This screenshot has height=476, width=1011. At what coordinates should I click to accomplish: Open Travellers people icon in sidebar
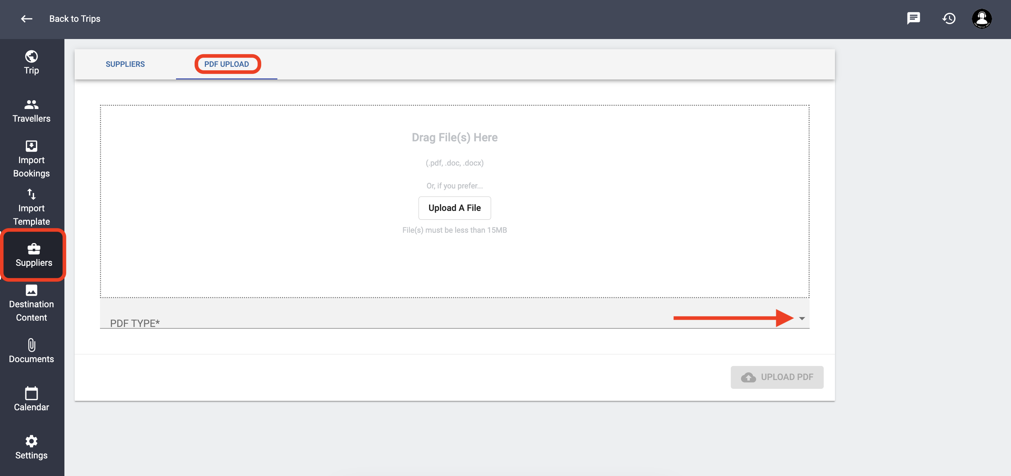[31, 105]
